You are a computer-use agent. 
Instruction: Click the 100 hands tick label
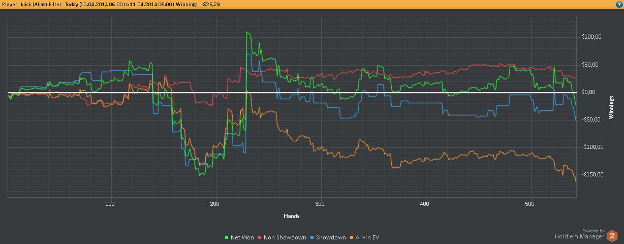[x=109, y=203]
